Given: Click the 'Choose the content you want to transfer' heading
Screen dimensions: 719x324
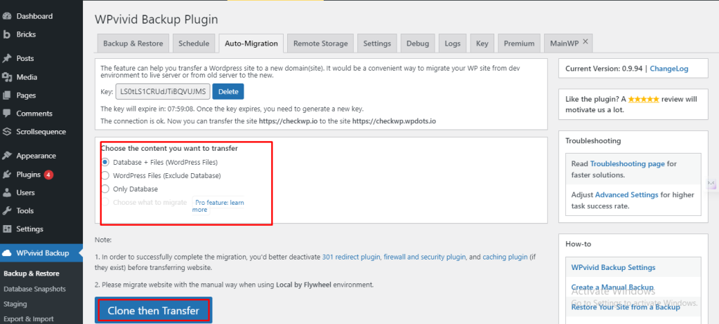Looking at the screenshot, I should [x=169, y=149].
